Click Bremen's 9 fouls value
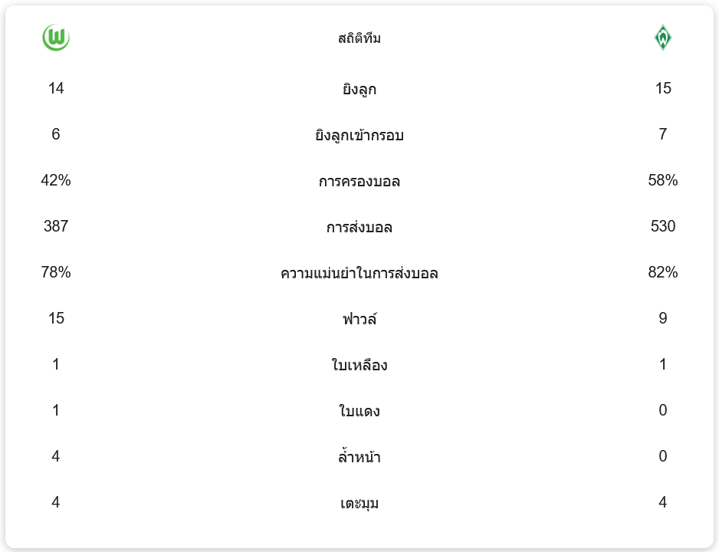Viewport: 719px width, 552px height. 662,319
